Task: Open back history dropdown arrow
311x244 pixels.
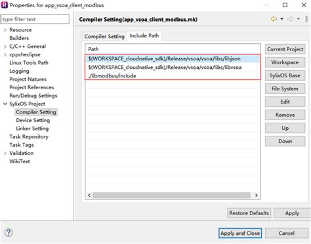Action: coord(282,19)
